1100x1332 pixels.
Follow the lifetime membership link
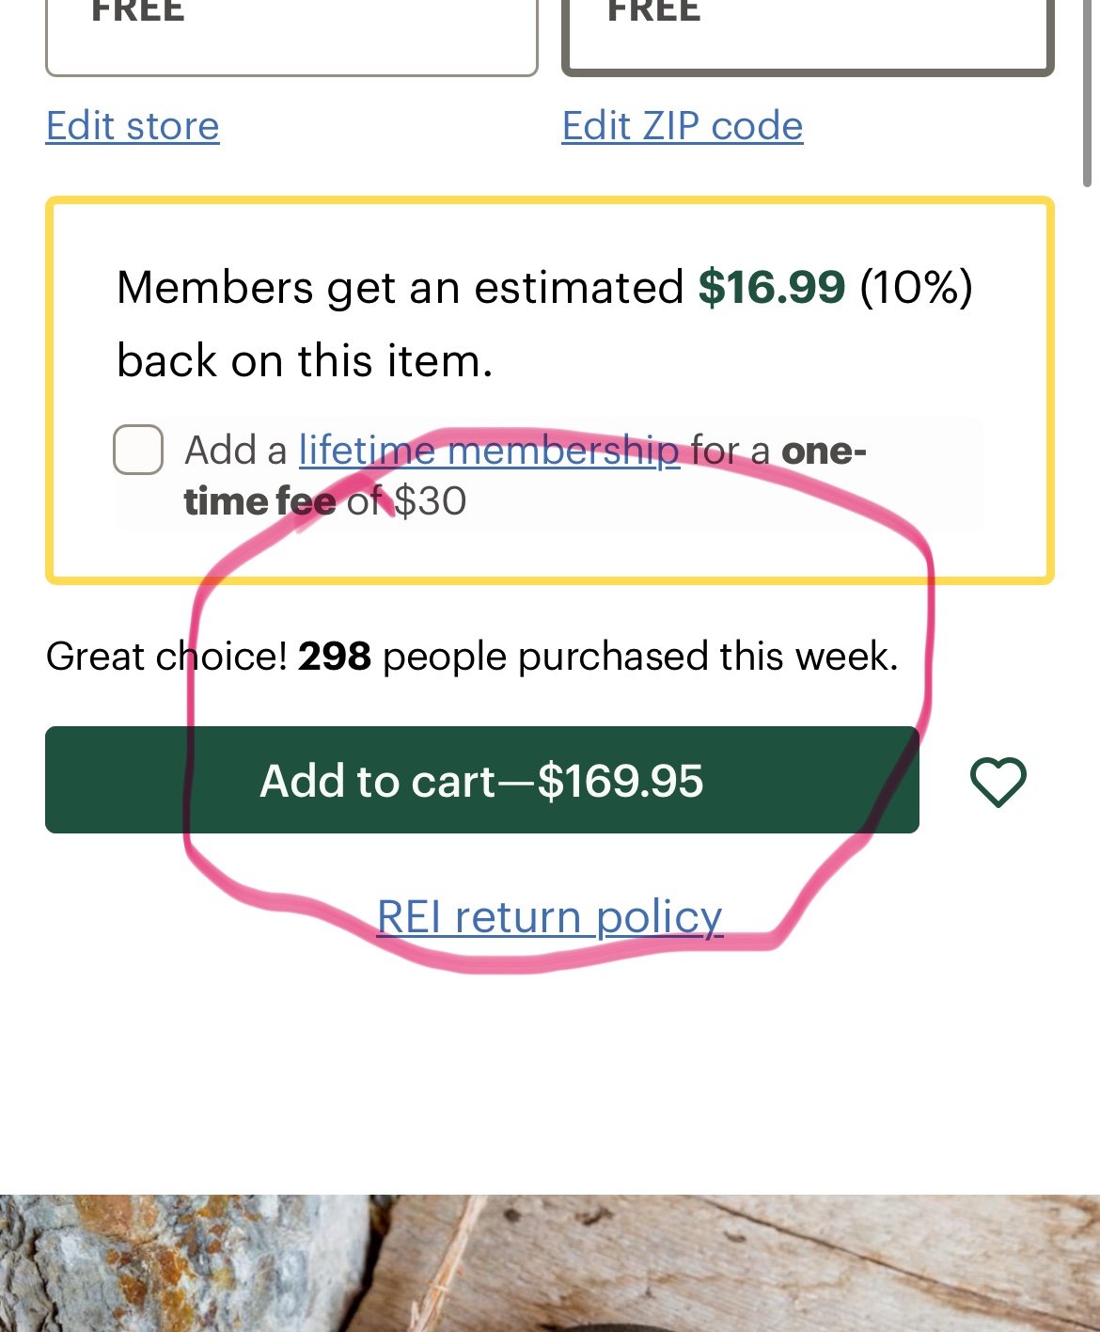[x=489, y=451]
